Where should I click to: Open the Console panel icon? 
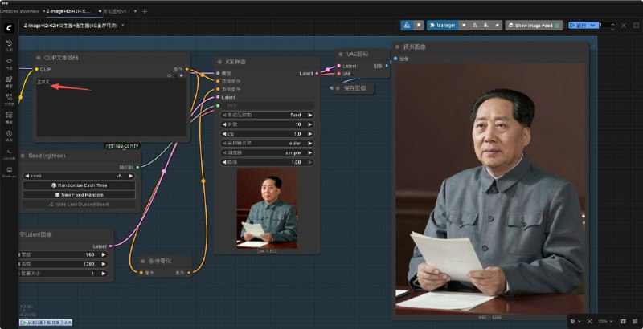(x=9, y=152)
